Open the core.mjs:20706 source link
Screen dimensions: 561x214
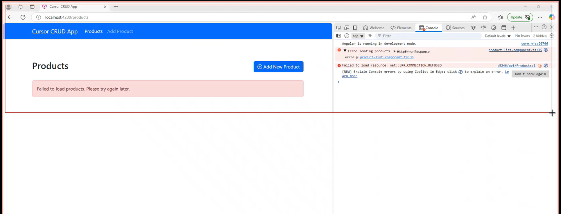click(x=534, y=44)
